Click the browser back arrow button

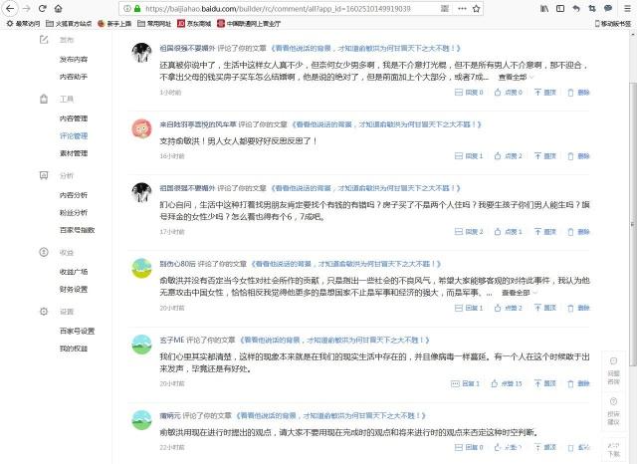pyautogui.click(x=12, y=7)
